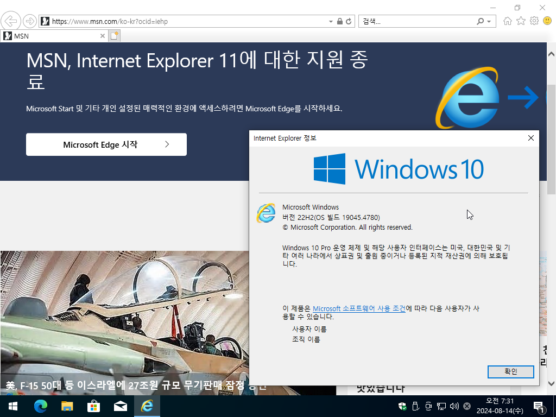Click the security lock icon in address bar
Screen dimensions: 556x417
pyautogui.click(x=340, y=21)
